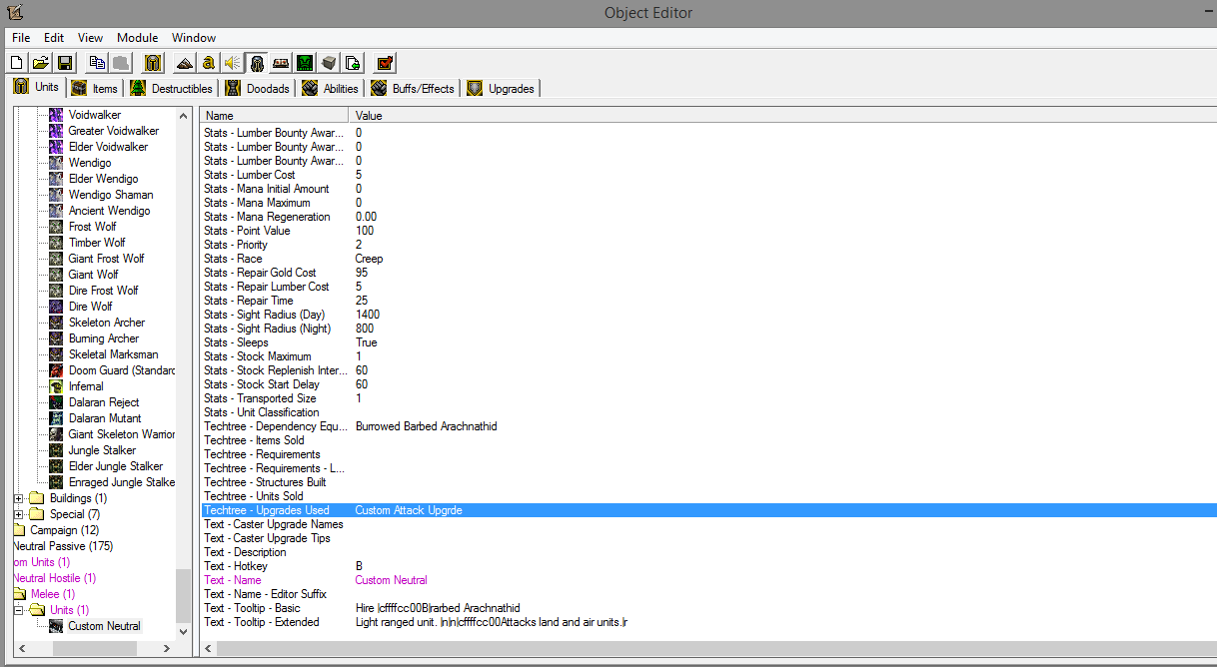Open the Trigger Editor 'a' icon
This screenshot has width=1217, height=667.
click(x=208, y=63)
